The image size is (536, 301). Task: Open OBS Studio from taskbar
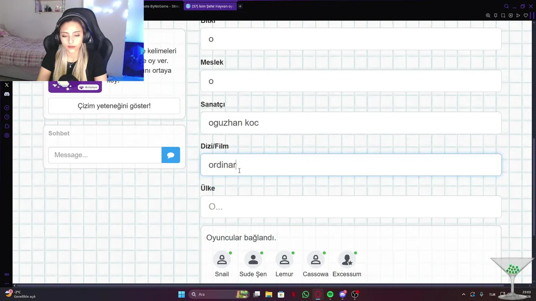click(x=355, y=294)
